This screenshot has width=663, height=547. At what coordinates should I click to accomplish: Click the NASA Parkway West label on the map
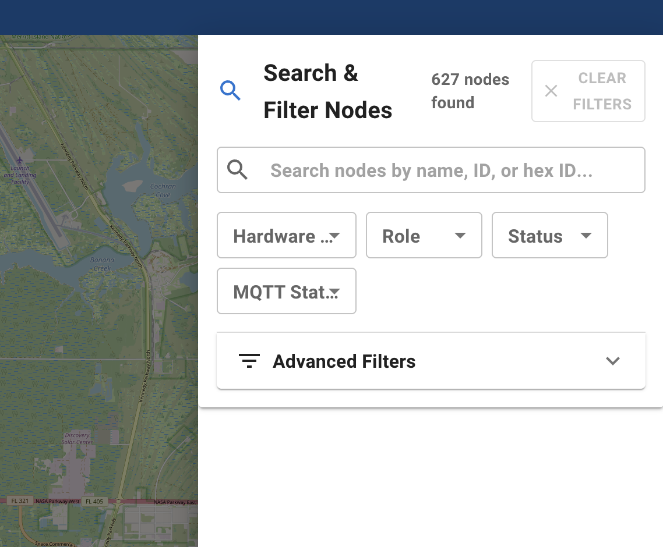(57, 502)
